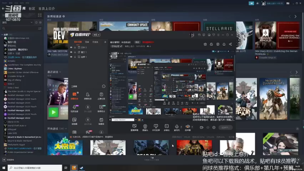304x171 pixels.
Task: Open the Steam icon on the Windows taskbar
Action: pos(82,168)
